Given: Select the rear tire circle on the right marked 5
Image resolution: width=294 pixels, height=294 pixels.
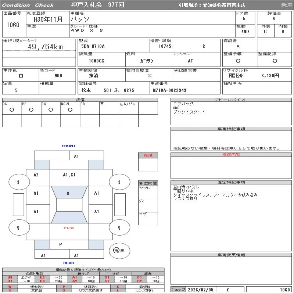Looking at the screenshot, I should 119,228.
